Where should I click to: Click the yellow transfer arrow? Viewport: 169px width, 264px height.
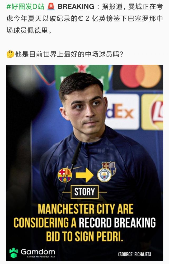(84, 175)
